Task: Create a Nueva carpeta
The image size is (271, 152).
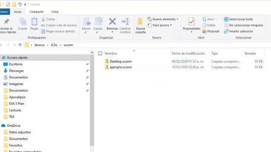Action: tap(140, 25)
